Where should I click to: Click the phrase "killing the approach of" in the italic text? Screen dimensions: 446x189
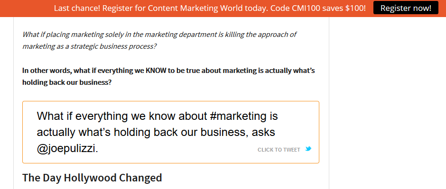click(x=261, y=35)
